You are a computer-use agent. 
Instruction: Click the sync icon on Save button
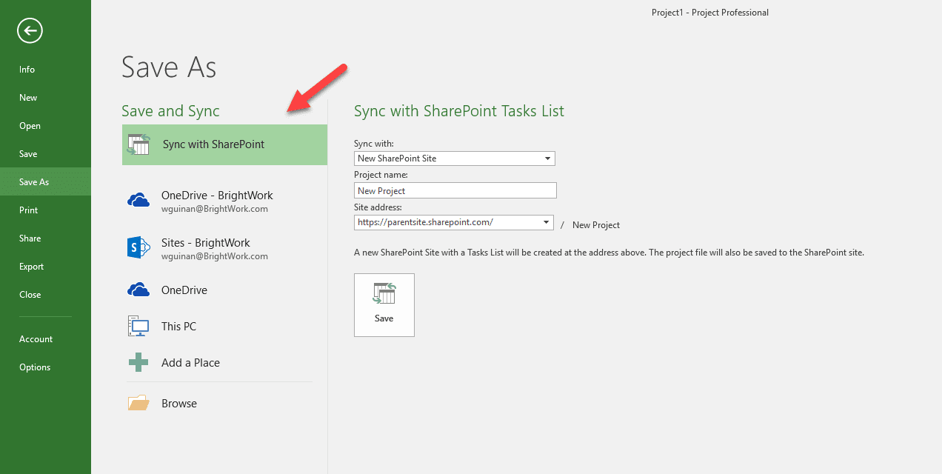click(x=384, y=293)
